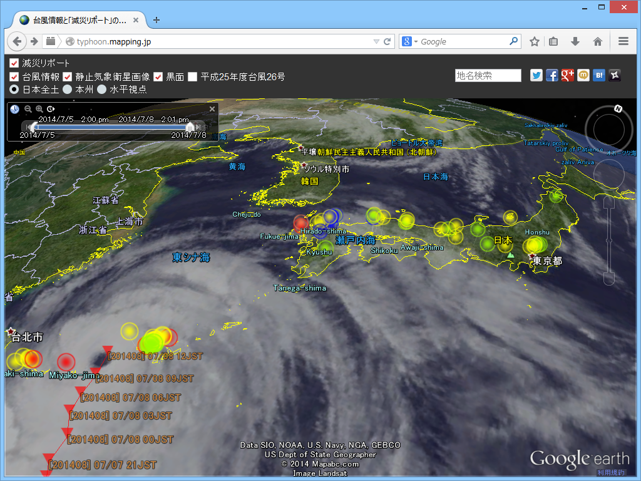Go to the browser home page icon

[598, 41]
